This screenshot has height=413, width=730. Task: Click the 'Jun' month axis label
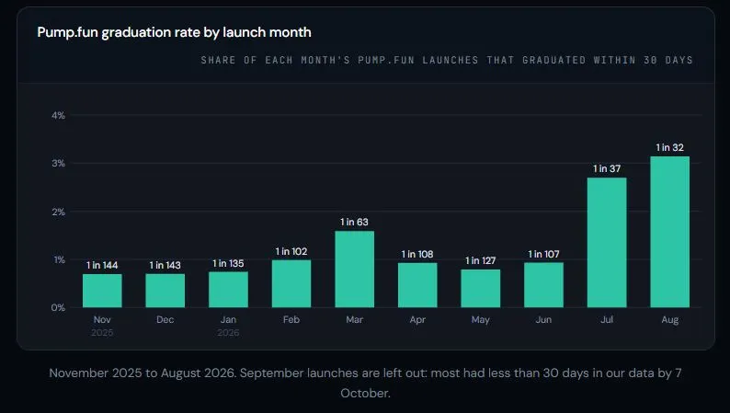point(543,319)
